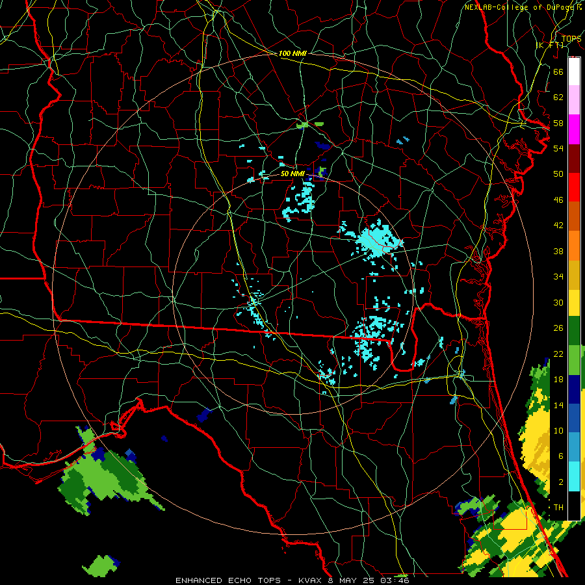Click the 54 legend value
The width and height of the screenshot is (585, 585).
pyautogui.click(x=558, y=148)
